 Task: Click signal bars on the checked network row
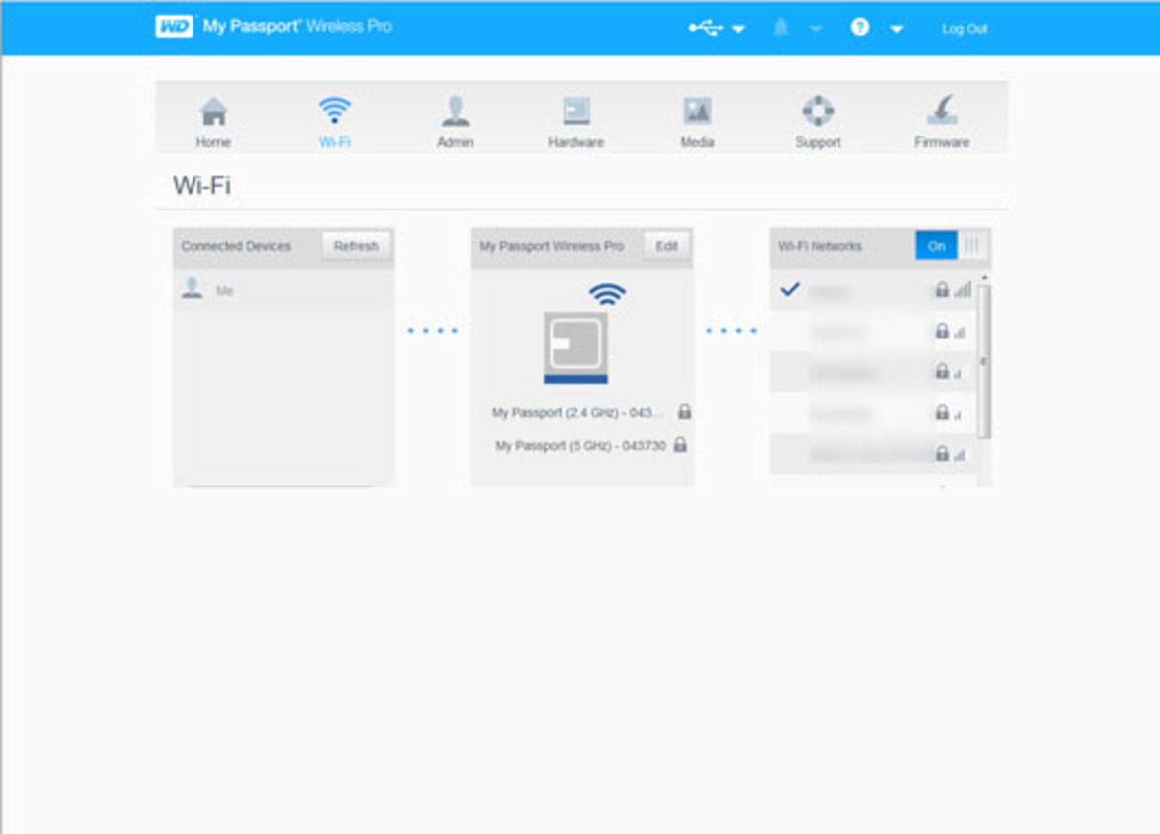click(963, 289)
